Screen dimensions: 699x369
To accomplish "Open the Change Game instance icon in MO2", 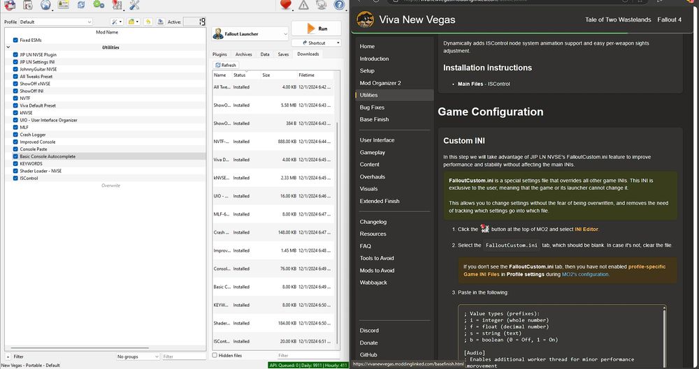I will coord(10,5).
